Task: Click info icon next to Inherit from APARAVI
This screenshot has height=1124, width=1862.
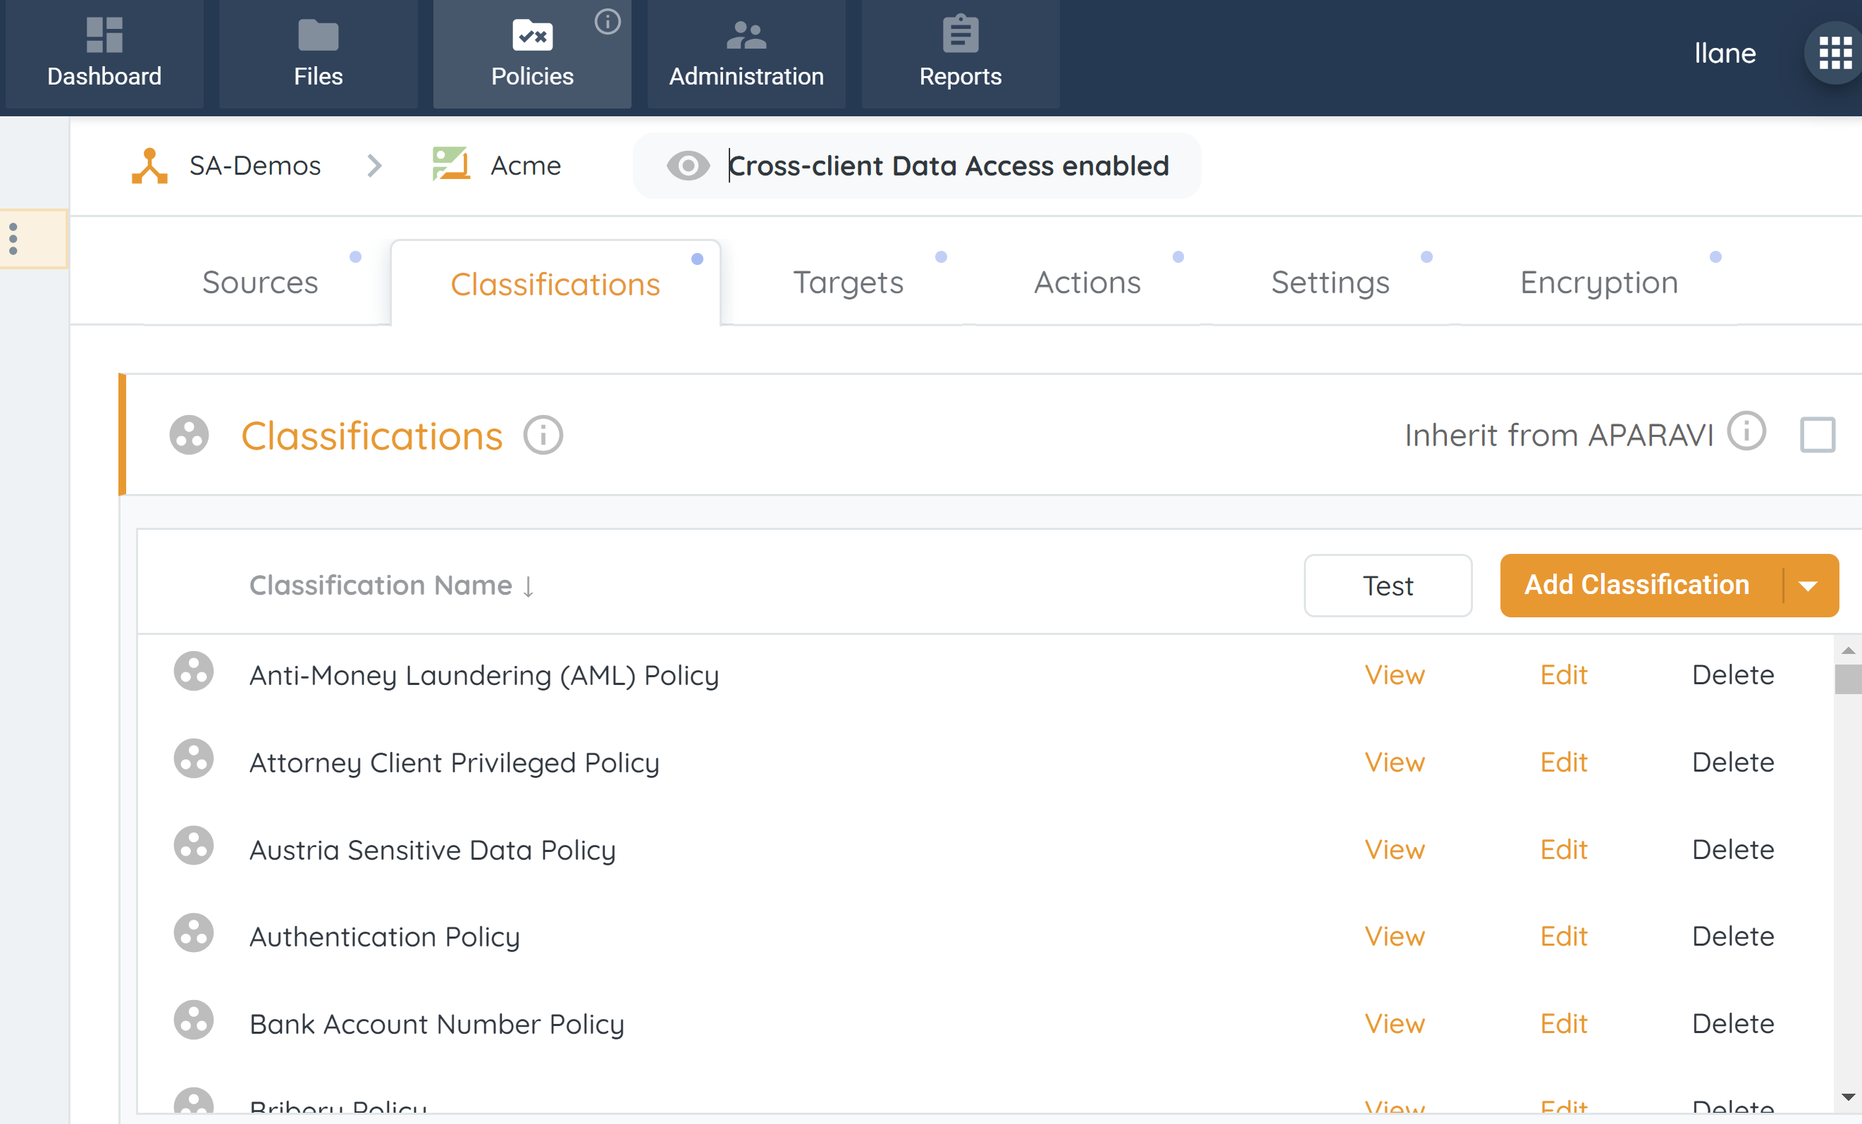Action: pos(1746,431)
